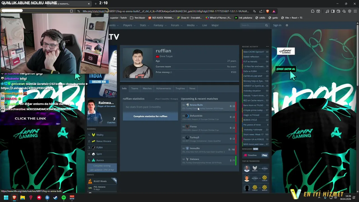Open the Defusekids match result

click(x=209, y=117)
